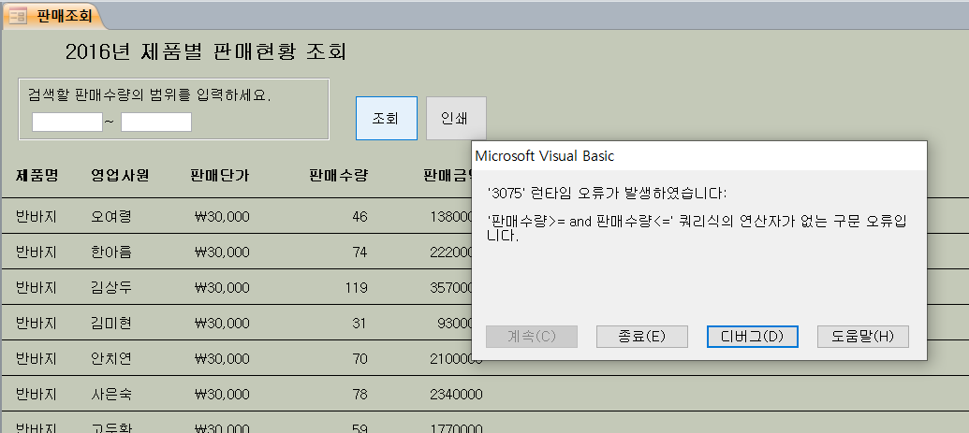Click the 판매단가 column header
Viewport: 969px width, 433px height.
click(219, 175)
